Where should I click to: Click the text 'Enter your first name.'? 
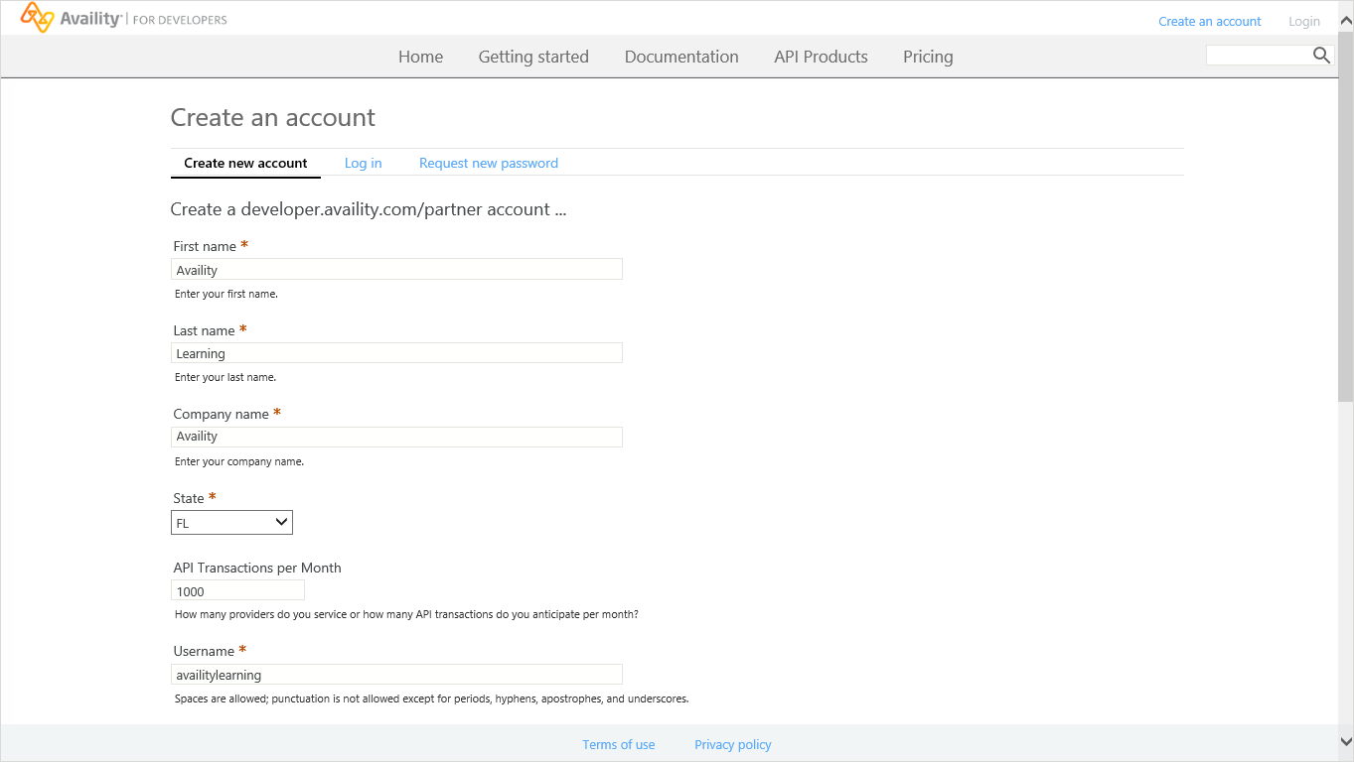pyautogui.click(x=226, y=294)
